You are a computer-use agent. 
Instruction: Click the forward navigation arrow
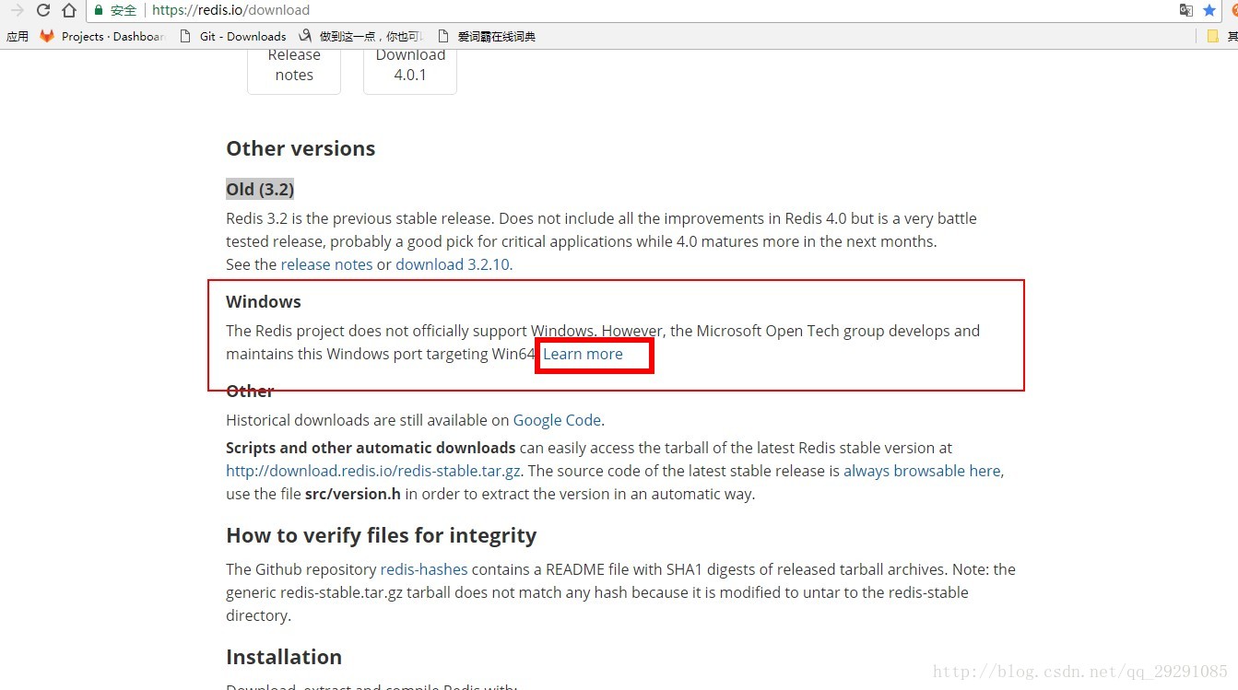(17, 10)
